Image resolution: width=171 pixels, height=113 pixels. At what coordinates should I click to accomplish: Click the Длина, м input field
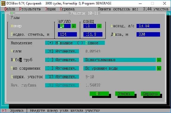[x=148, y=35]
